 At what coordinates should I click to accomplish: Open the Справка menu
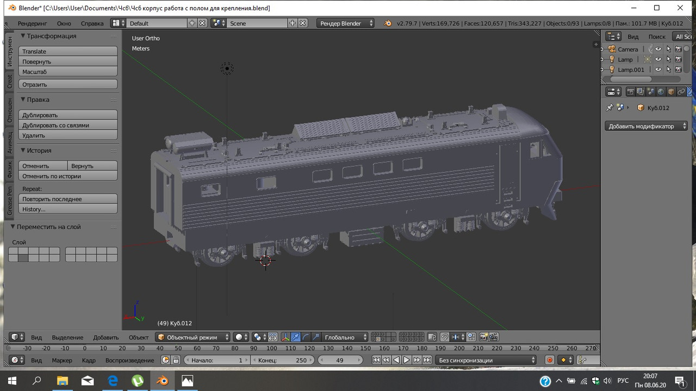tap(92, 23)
